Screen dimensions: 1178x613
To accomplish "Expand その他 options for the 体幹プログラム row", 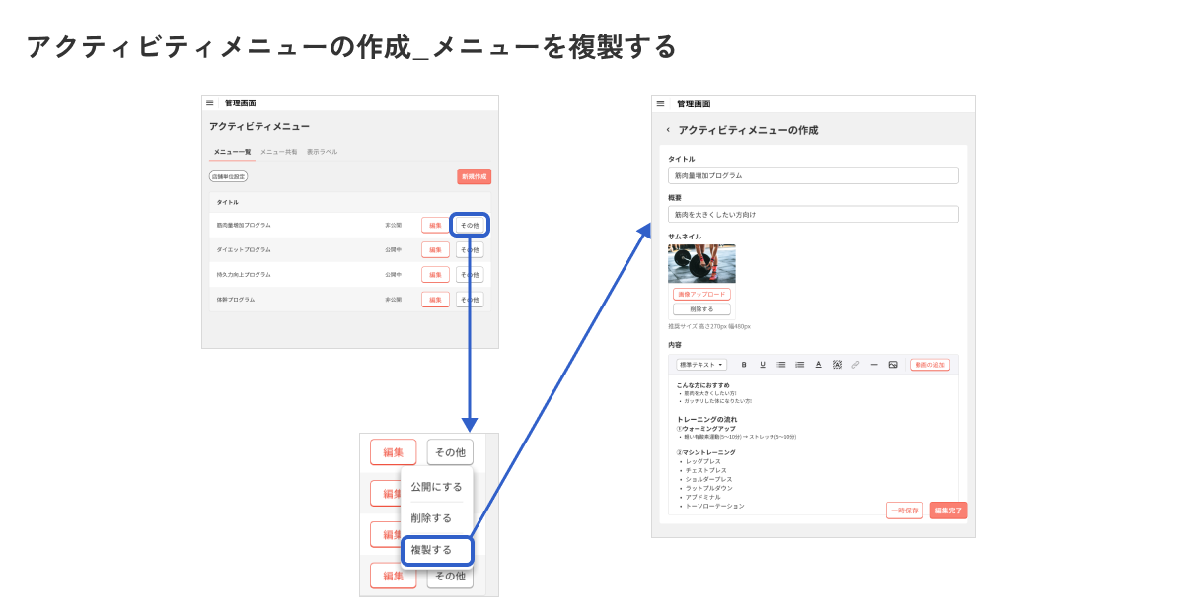I will [470, 300].
